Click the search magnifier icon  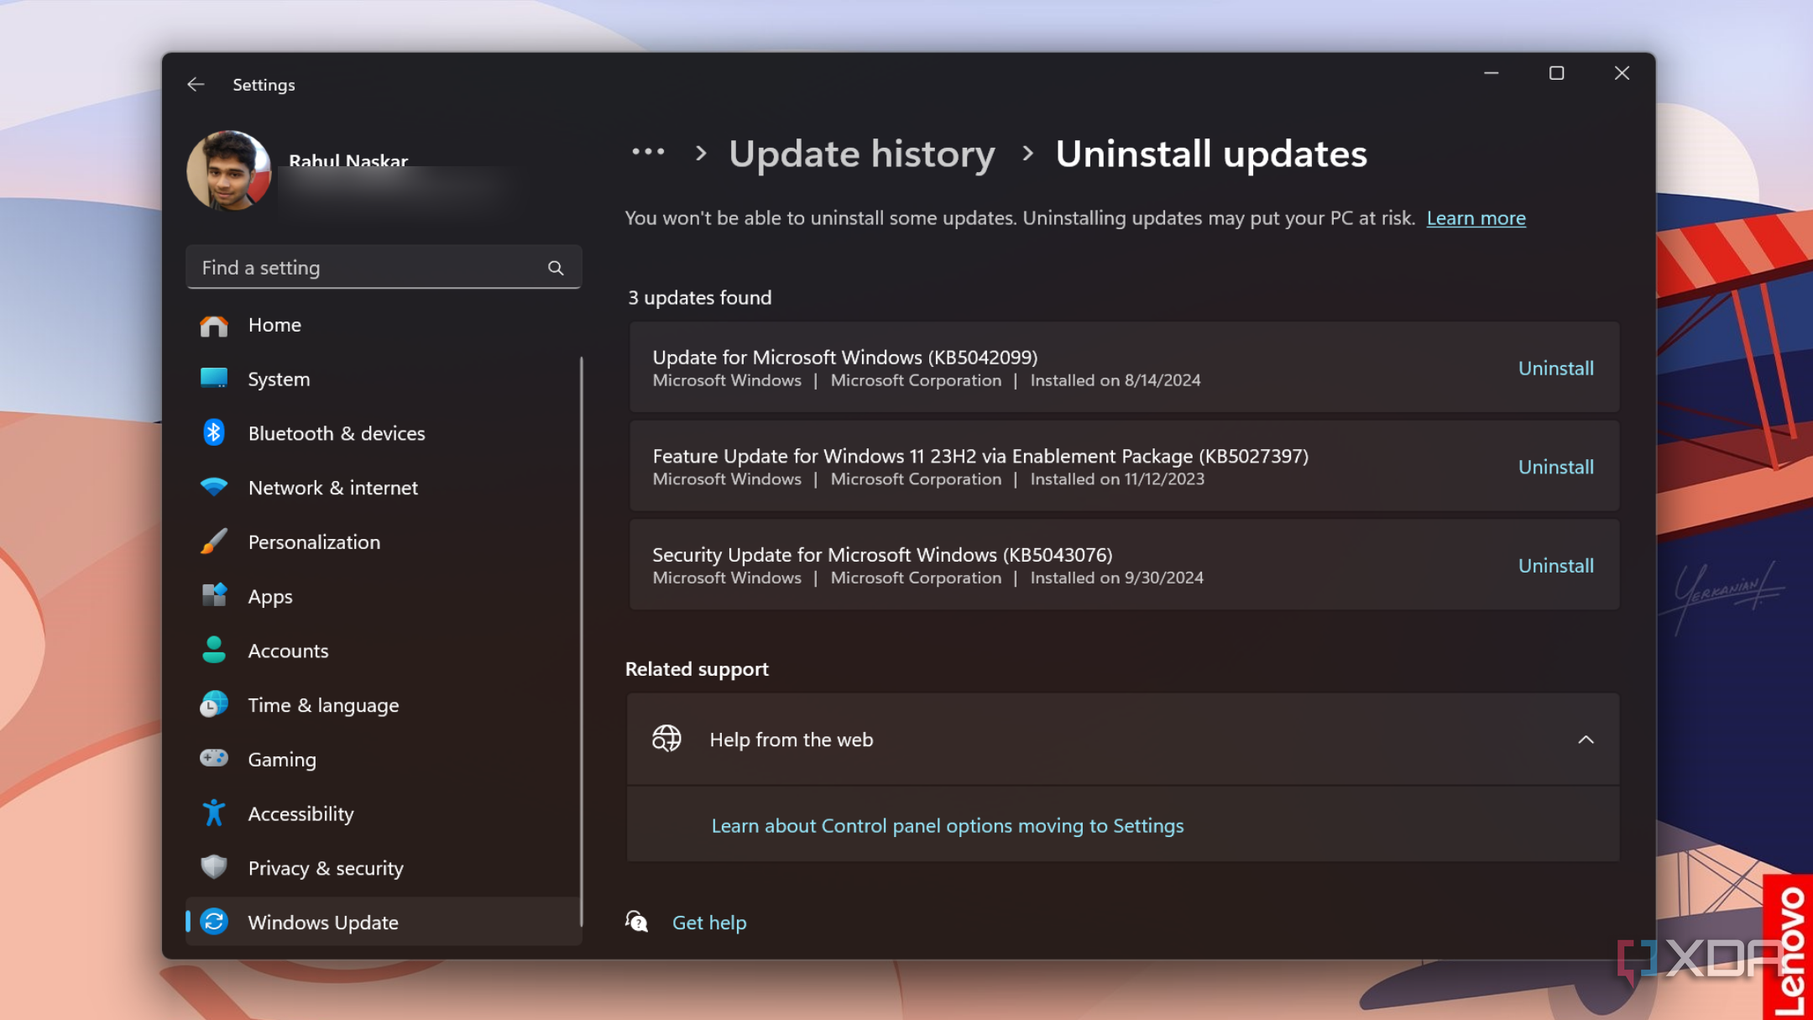click(x=555, y=268)
